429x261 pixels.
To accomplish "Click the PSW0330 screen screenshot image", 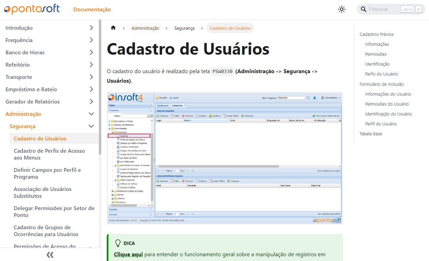I will tap(225, 158).
